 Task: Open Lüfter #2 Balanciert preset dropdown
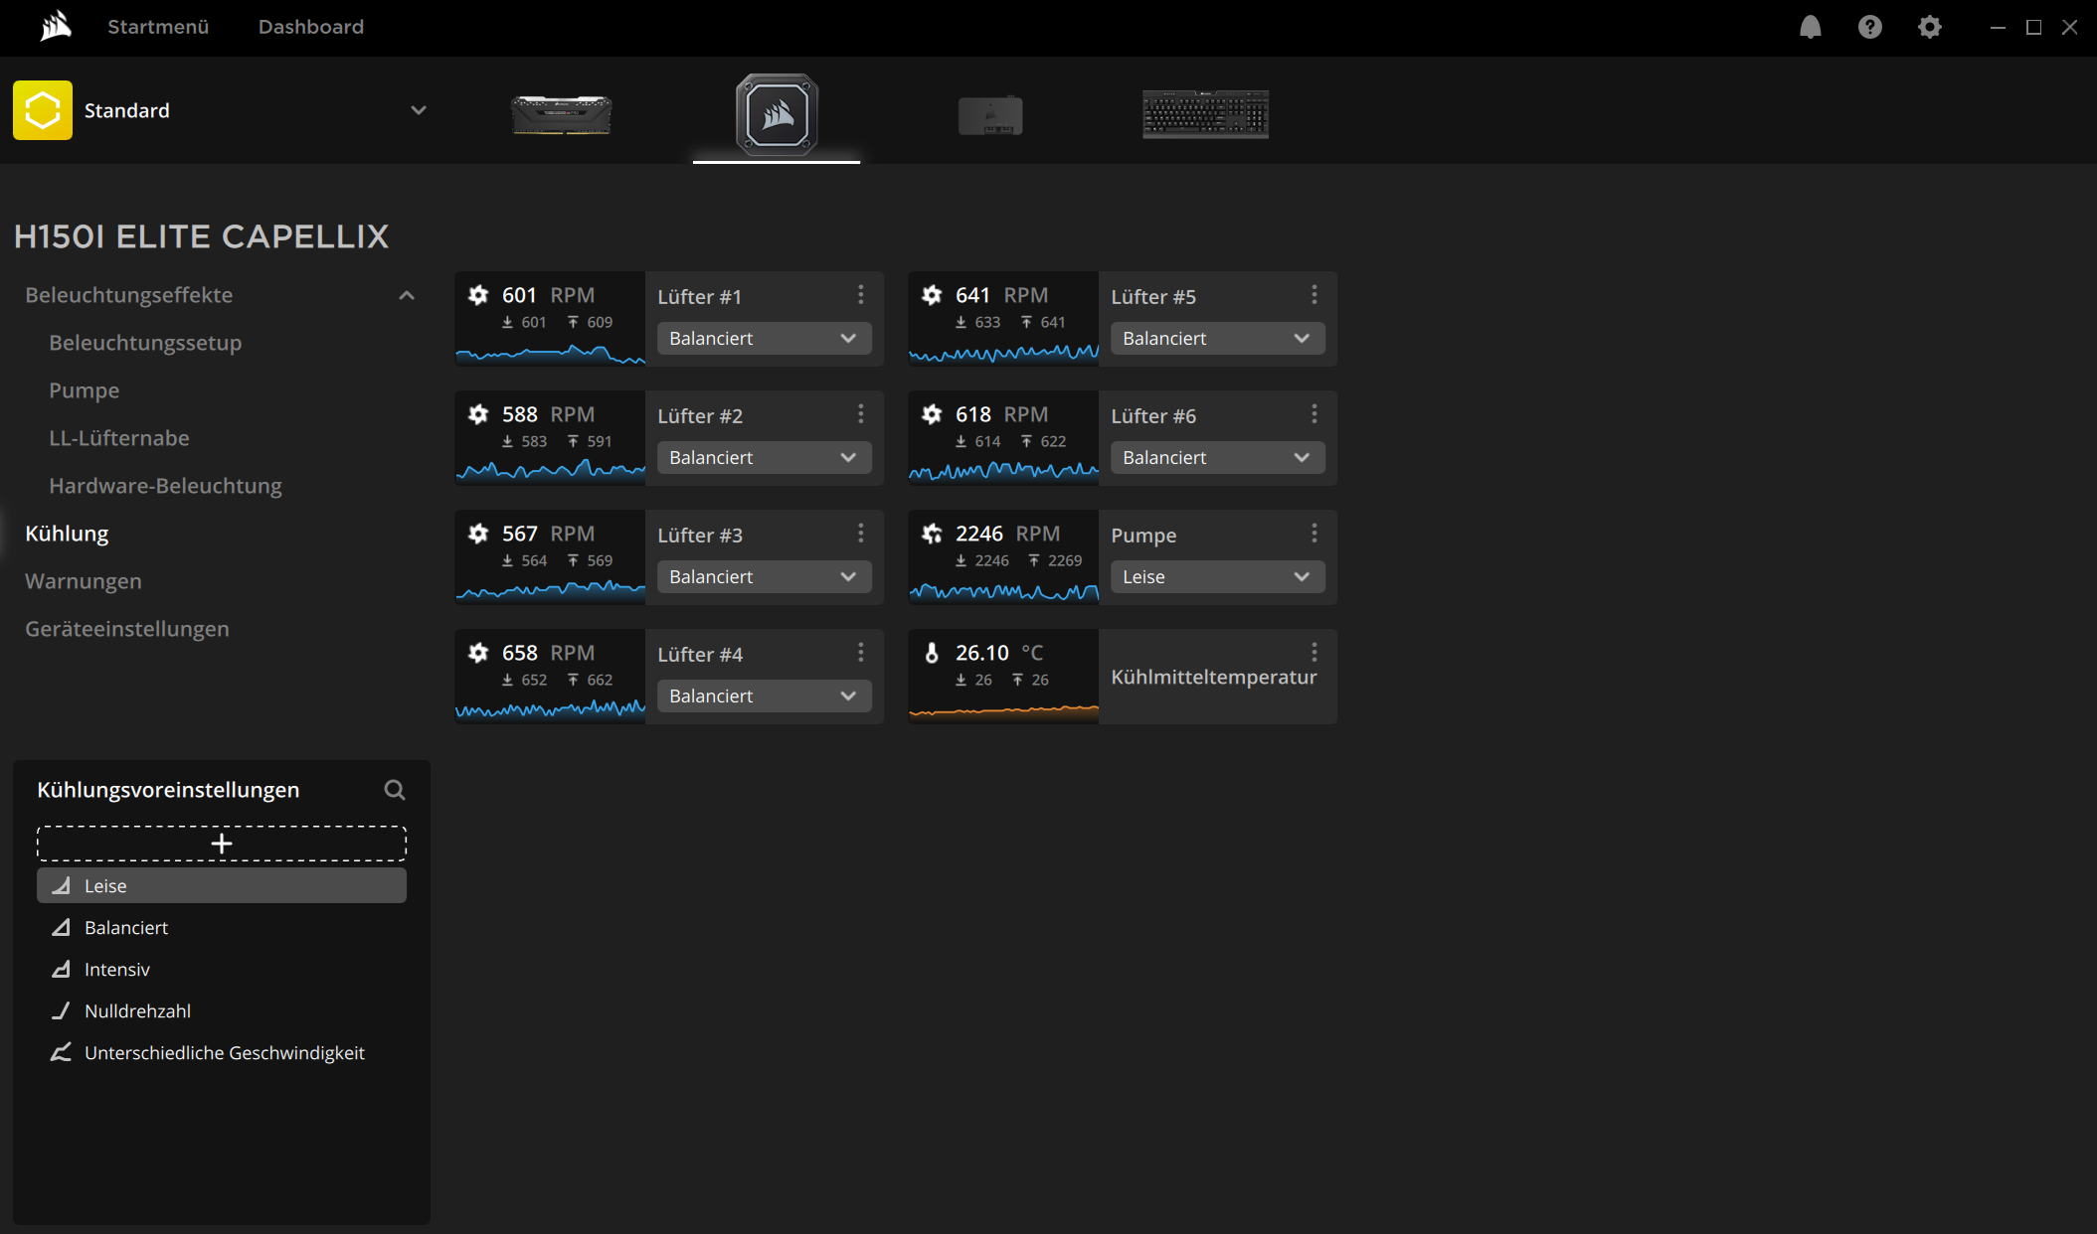[764, 458]
